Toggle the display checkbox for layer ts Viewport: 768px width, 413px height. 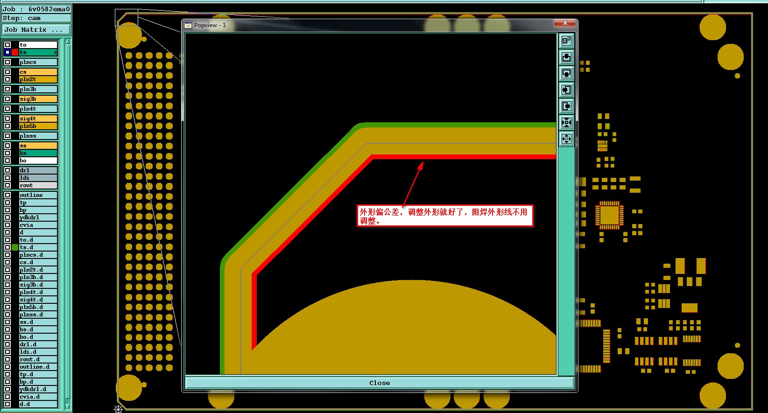click(x=7, y=52)
